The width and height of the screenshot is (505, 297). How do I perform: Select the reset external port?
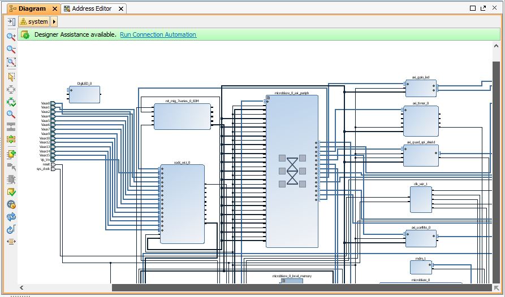coord(53,164)
